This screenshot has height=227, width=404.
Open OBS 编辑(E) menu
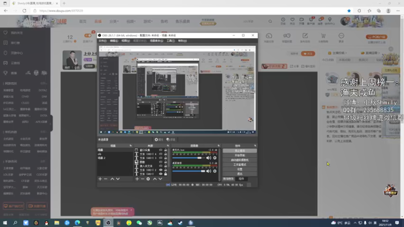coord(114,41)
